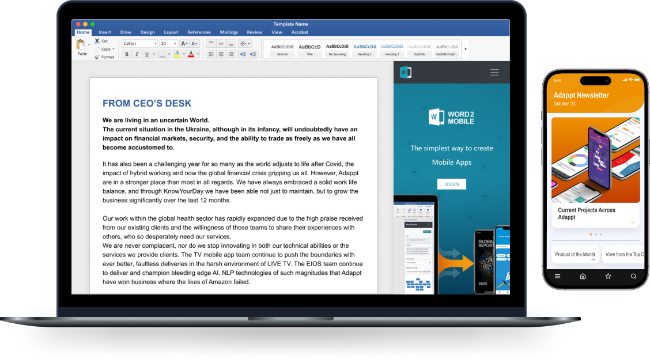Screen dimensions: 650x359
Task: Tap the phone's search magnifier icon
Action: 633,276
